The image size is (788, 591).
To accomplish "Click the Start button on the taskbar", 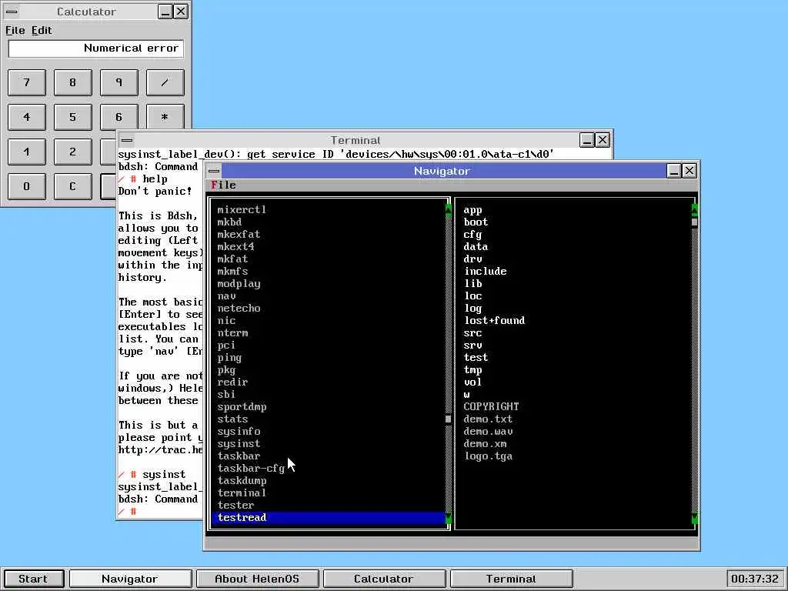I will 33,579.
